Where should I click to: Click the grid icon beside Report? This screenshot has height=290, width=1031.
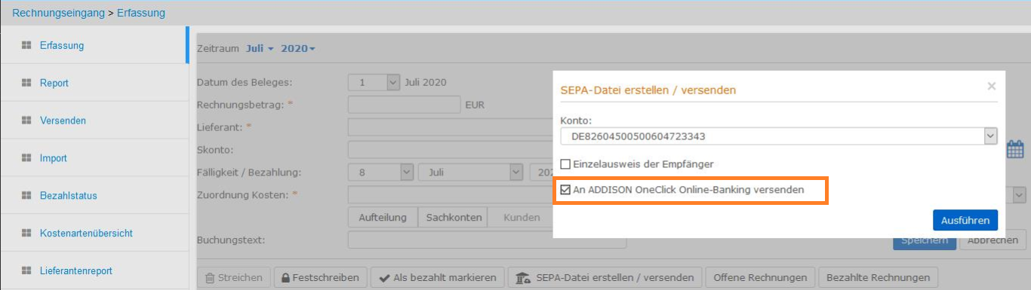coord(26,83)
